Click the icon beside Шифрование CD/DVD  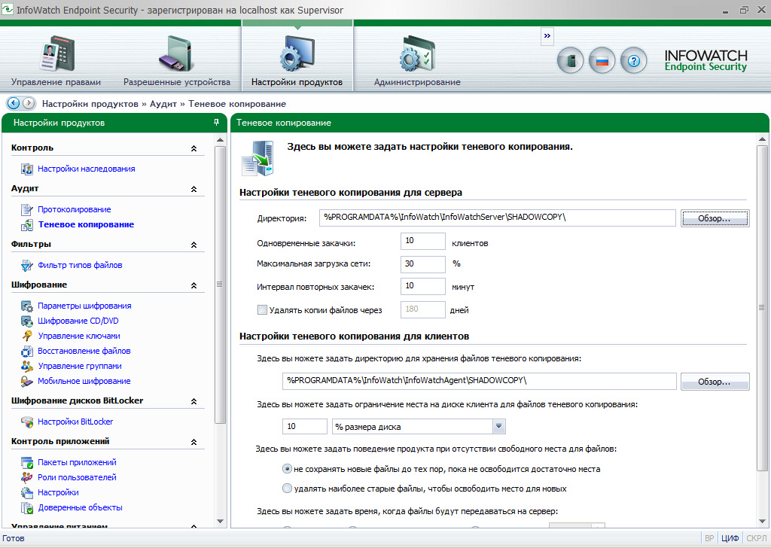tap(27, 321)
